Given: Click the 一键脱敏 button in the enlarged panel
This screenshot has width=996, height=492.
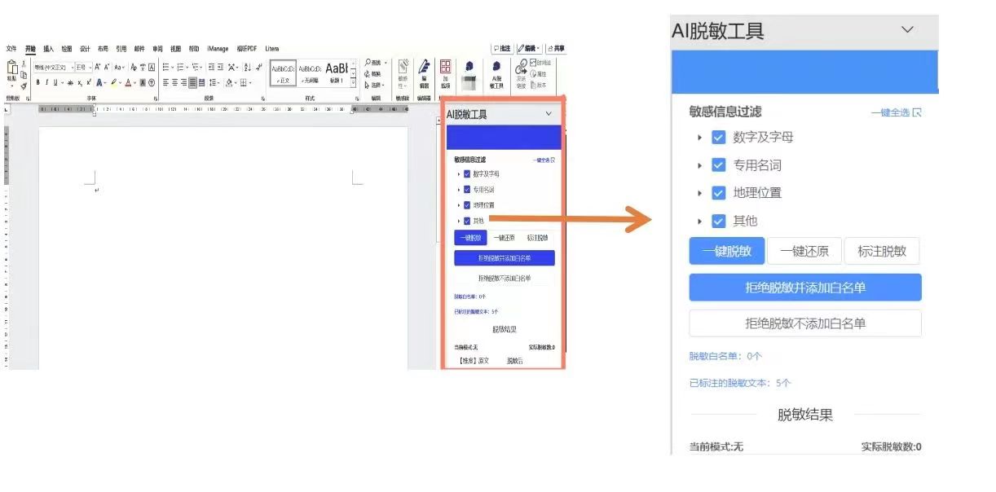Looking at the screenshot, I should (x=726, y=252).
